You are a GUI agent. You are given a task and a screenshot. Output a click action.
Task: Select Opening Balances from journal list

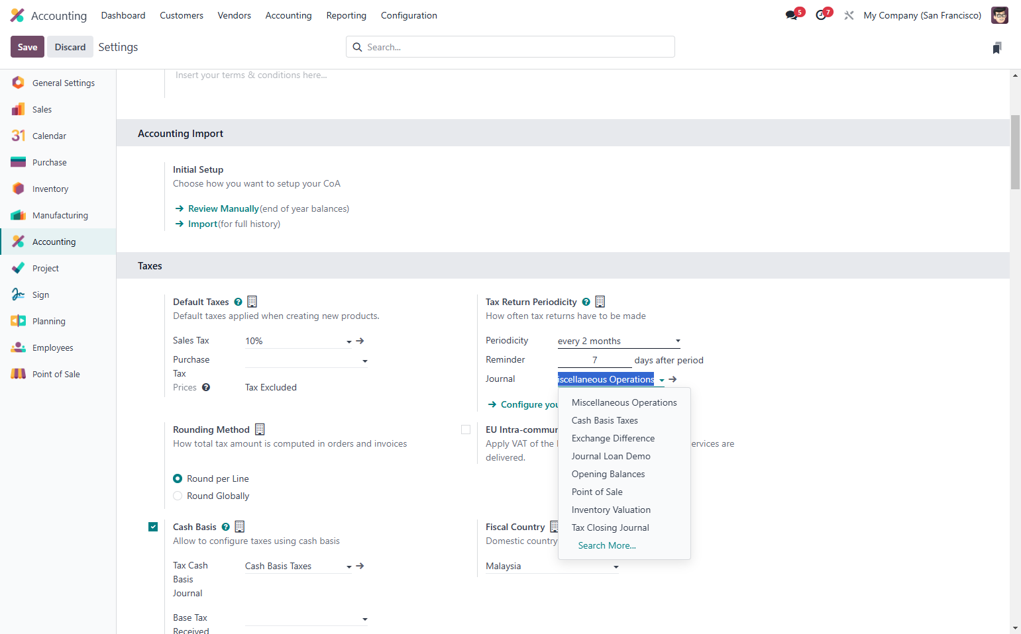608,474
